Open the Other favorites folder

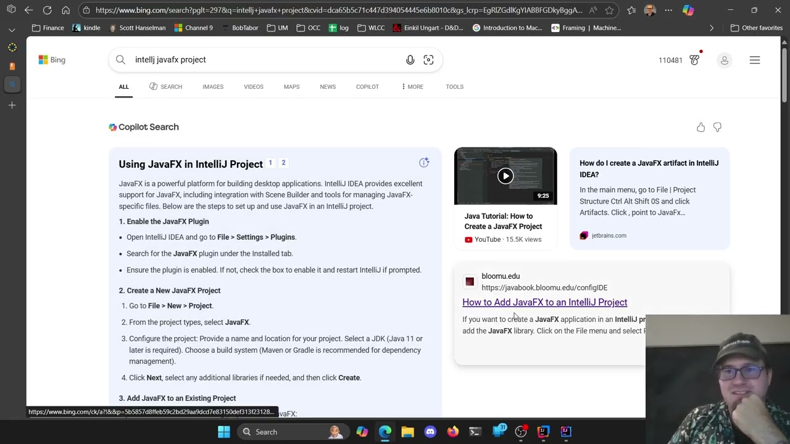click(757, 28)
